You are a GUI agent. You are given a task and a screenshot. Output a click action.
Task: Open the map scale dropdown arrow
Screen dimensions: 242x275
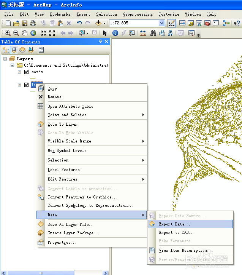click(161, 23)
